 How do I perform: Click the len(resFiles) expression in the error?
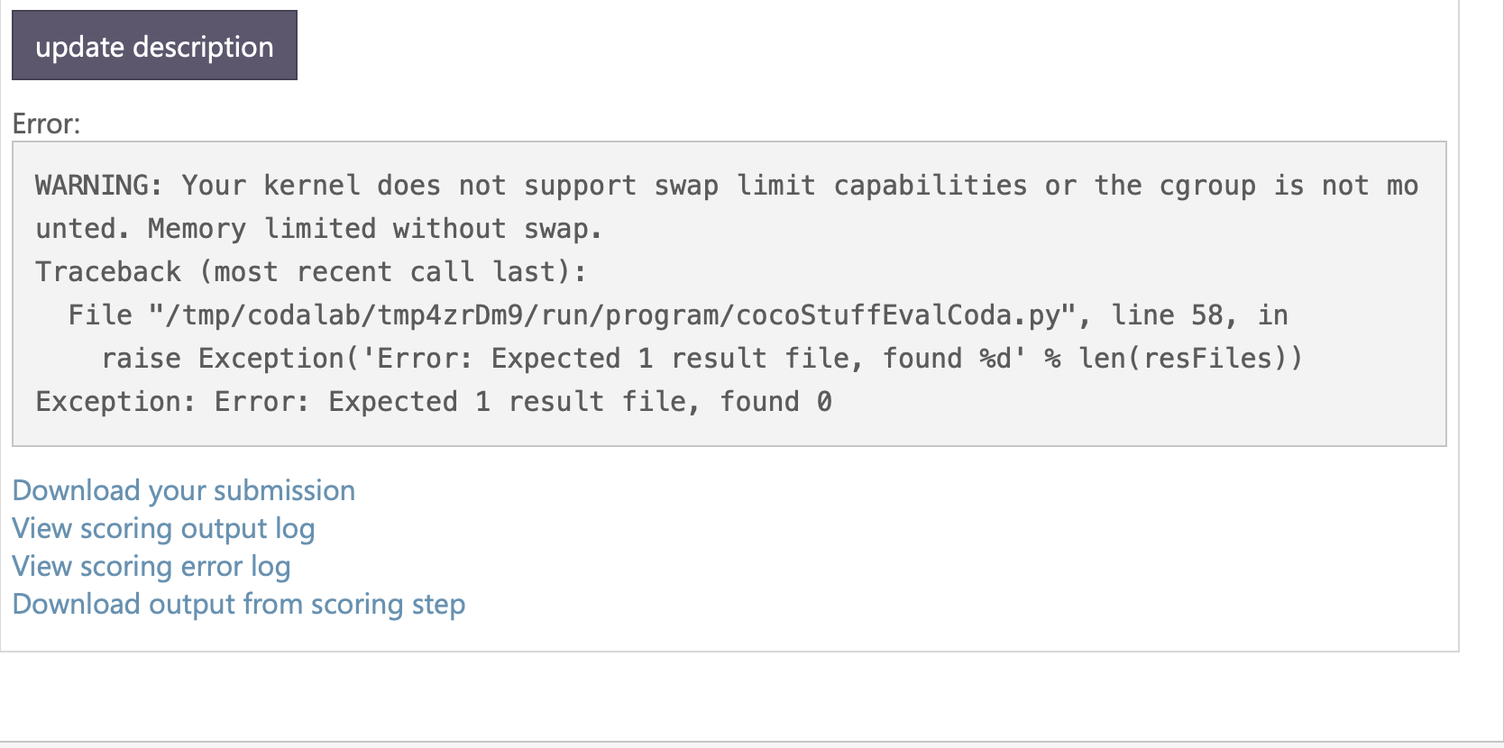coord(1190,358)
